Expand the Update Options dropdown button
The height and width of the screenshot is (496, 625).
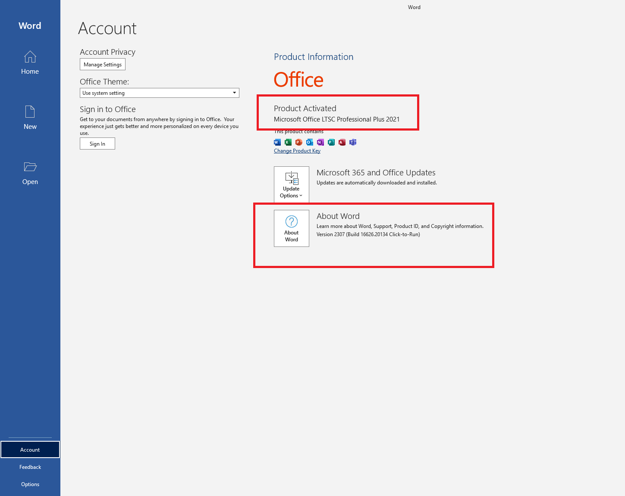click(292, 184)
